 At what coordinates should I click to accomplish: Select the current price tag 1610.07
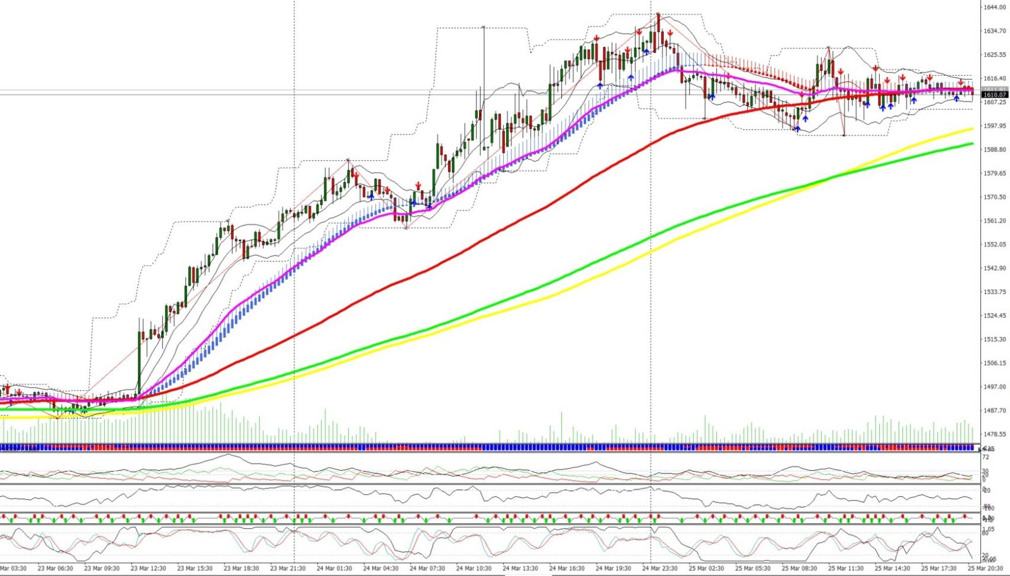(x=995, y=95)
